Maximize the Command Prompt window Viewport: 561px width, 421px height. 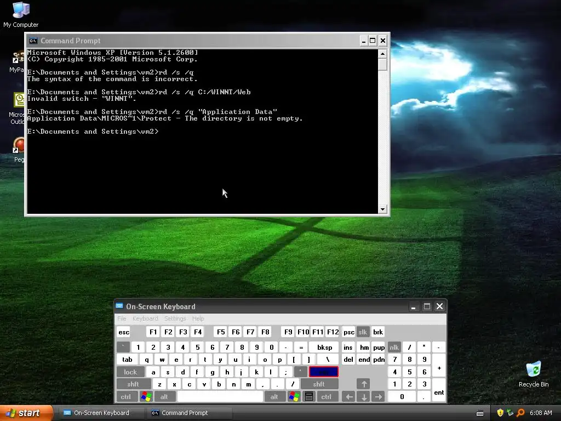click(x=373, y=41)
